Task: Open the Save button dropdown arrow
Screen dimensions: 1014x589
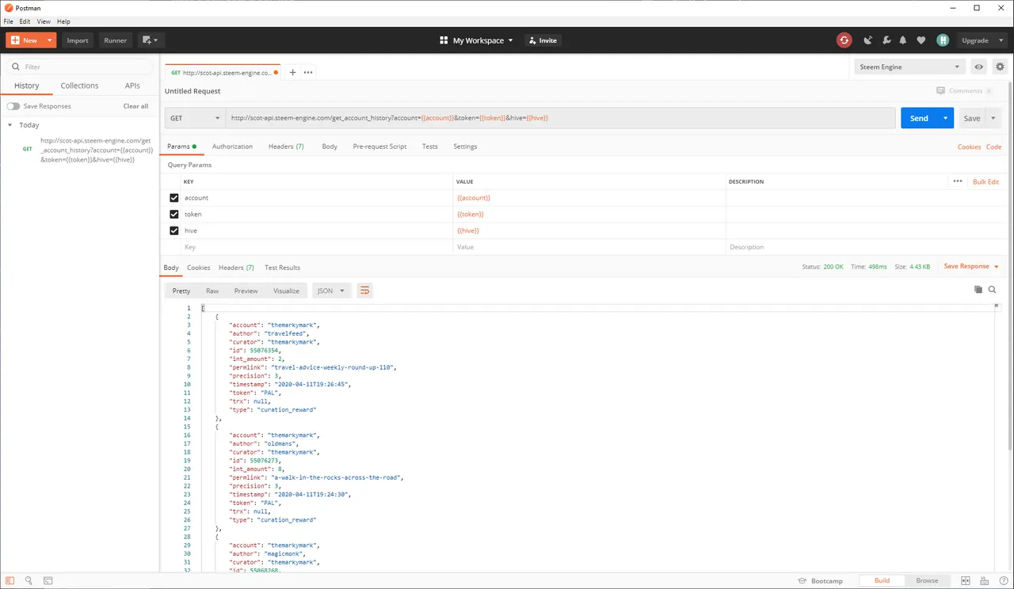Action: 993,118
